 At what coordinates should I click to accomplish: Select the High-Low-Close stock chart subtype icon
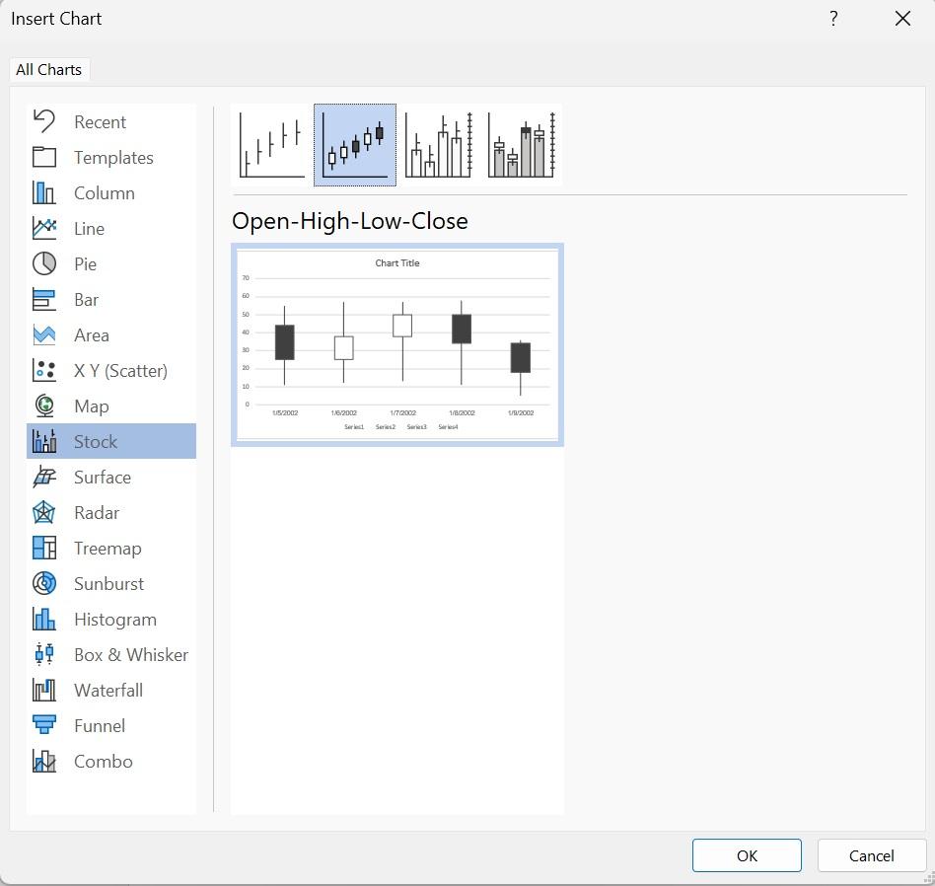[272, 145]
